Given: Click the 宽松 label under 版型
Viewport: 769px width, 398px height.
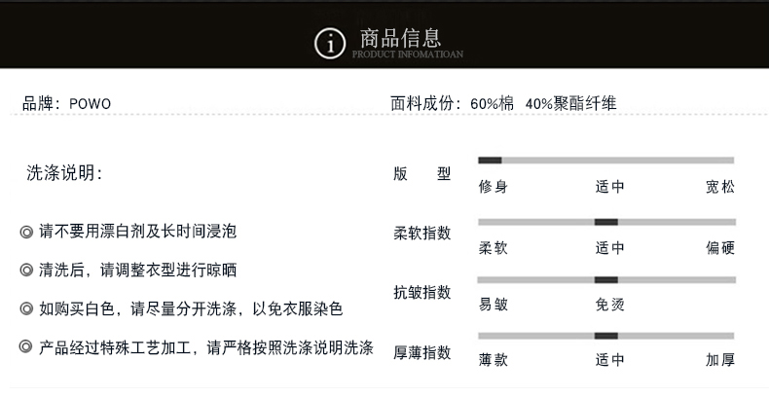Looking at the screenshot, I should pos(719,187).
